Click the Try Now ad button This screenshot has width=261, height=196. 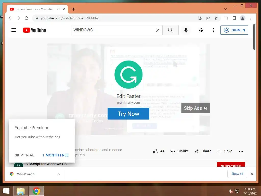128,114
